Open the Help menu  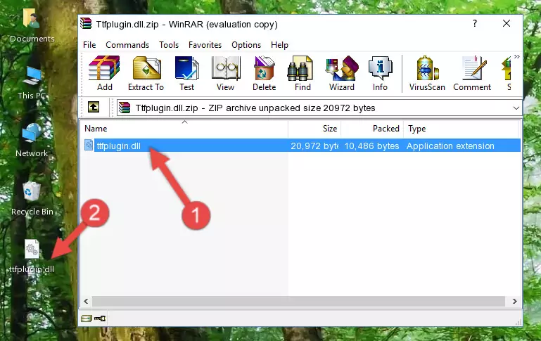(279, 45)
